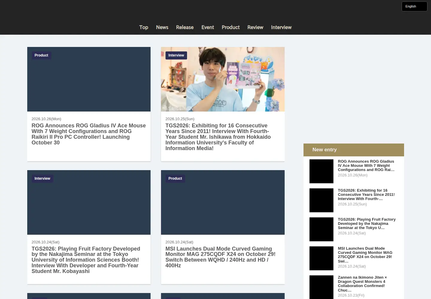431x299 pixels.
Task: Click Product in the top navigation
Action: pyautogui.click(x=231, y=27)
